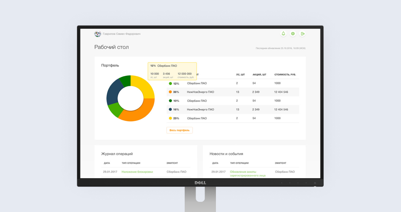Click the АКЦИЙ, ШТ column header
The width and height of the screenshot is (401, 212).
click(x=259, y=75)
